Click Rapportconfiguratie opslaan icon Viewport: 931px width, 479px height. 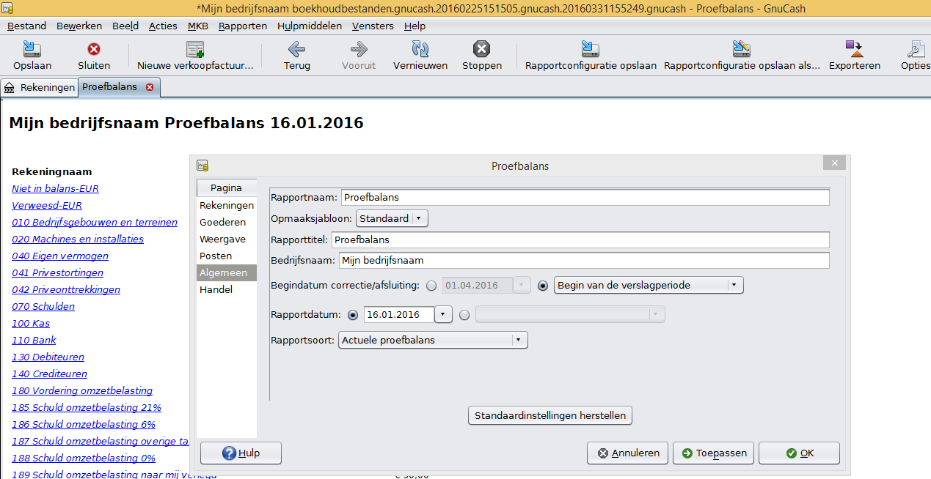click(x=590, y=50)
